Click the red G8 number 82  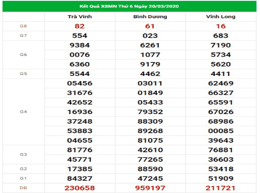[80, 26]
